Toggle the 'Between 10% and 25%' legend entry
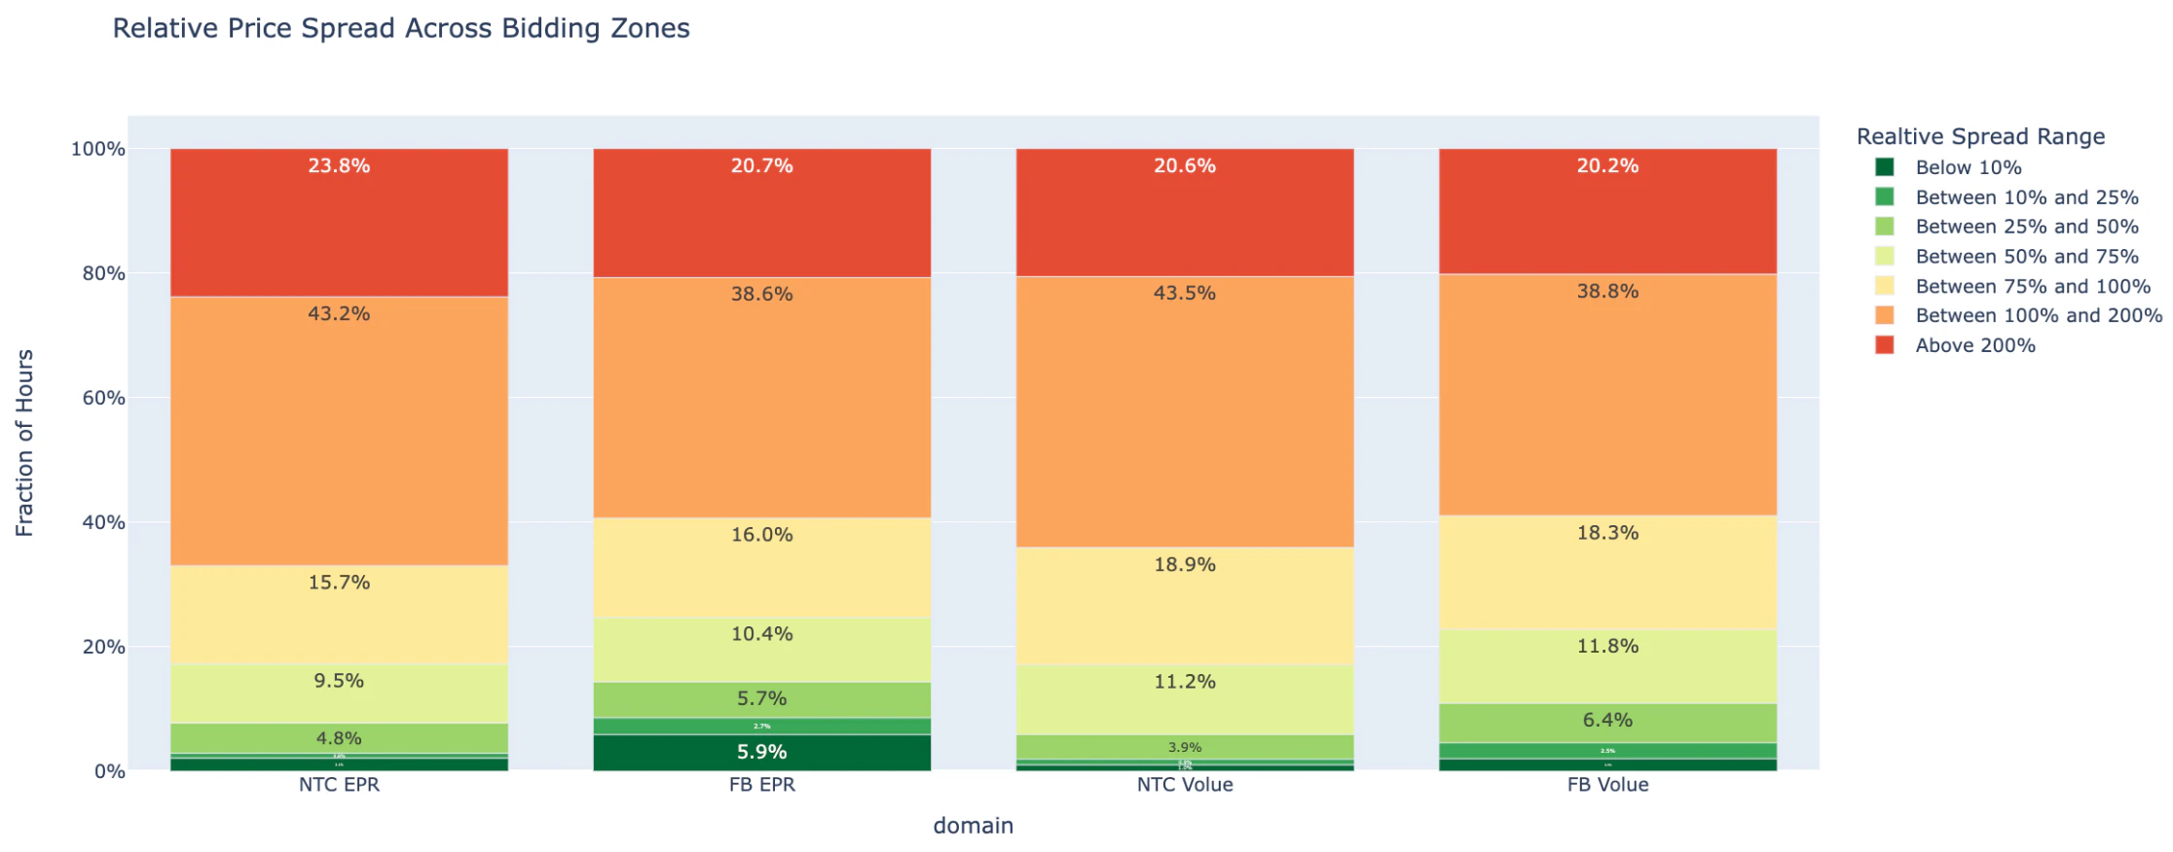This screenshot has width=2173, height=852. pyautogui.click(x=2026, y=197)
